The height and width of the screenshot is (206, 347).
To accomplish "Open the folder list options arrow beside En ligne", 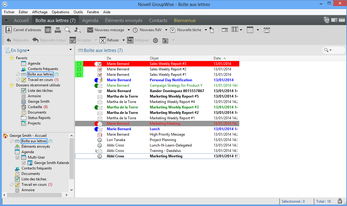I will (x=70, y=50).
